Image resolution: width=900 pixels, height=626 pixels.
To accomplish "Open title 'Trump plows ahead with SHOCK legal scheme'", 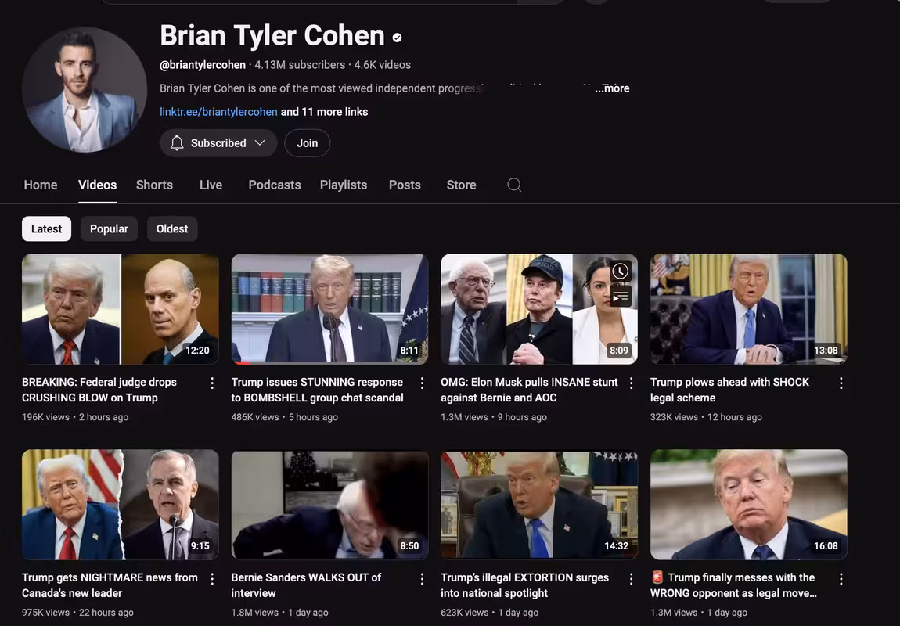I will (x=729, y=390).
